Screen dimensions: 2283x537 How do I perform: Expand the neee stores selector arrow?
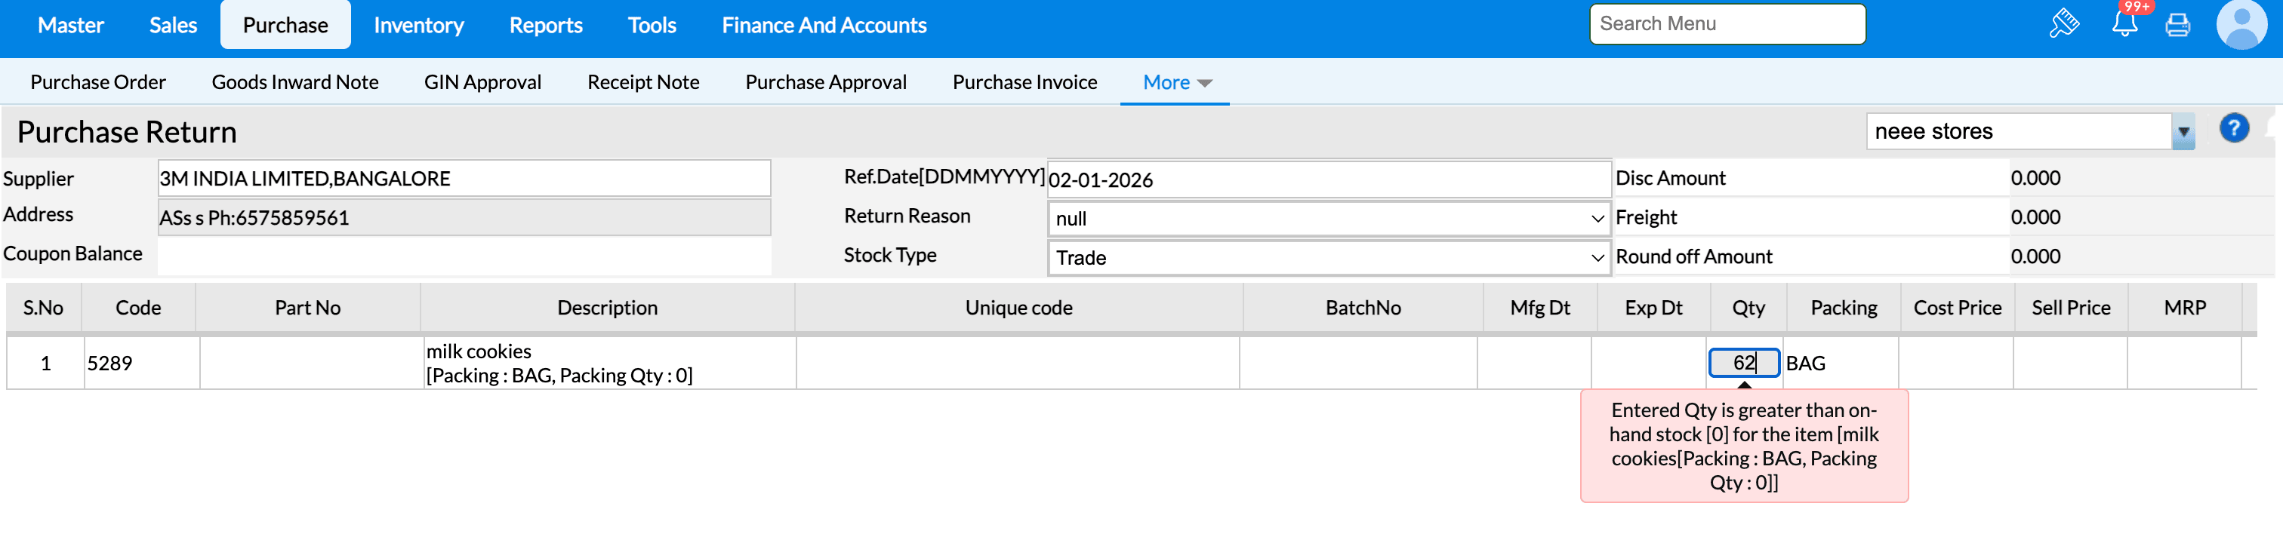(2183, 132)
